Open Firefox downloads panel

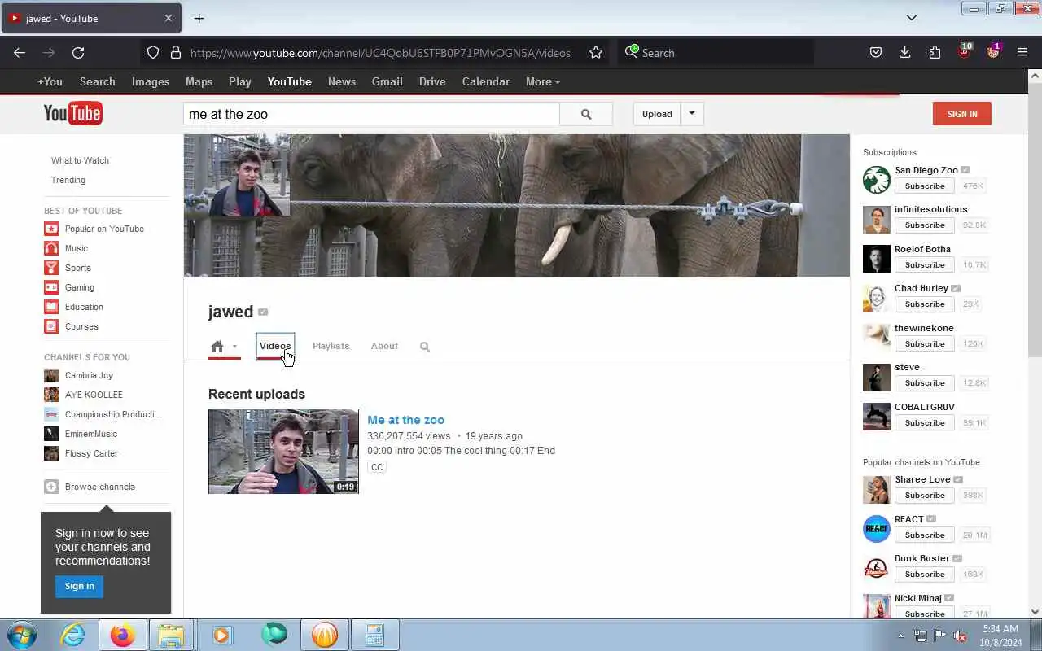point(904,53)
